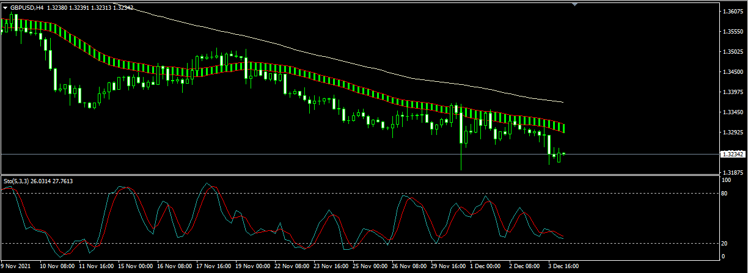Click the GBPUSD,H4 symbol title text
The width and height of the screenshot is (748, 273).
point(27,8)
